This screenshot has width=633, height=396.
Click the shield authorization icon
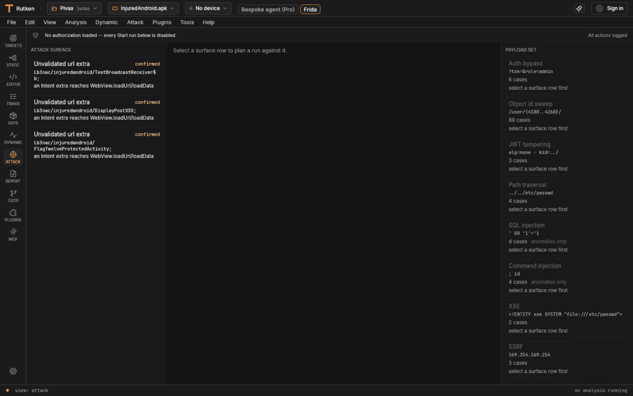coord(36,35)
